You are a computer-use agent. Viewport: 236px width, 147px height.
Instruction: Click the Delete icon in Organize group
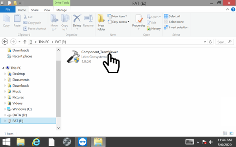tap(77, 19)
